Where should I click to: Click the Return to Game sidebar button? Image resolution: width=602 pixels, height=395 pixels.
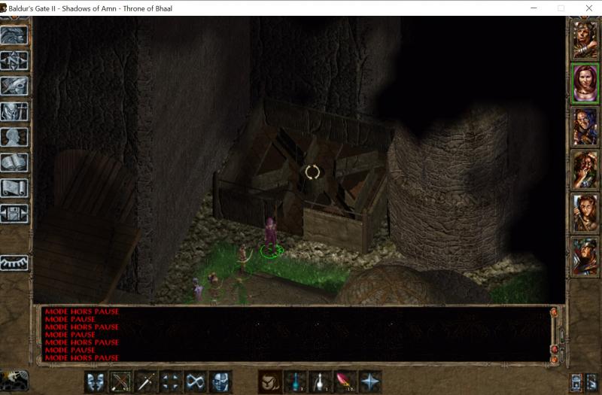click(14, 35)
